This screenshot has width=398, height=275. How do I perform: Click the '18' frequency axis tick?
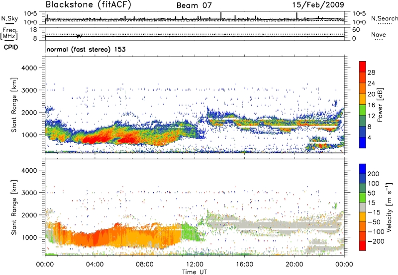point(34,30)
